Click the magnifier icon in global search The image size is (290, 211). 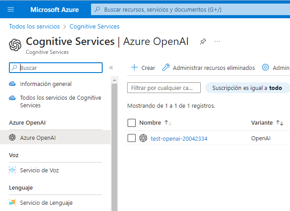[x=97, y=9]
